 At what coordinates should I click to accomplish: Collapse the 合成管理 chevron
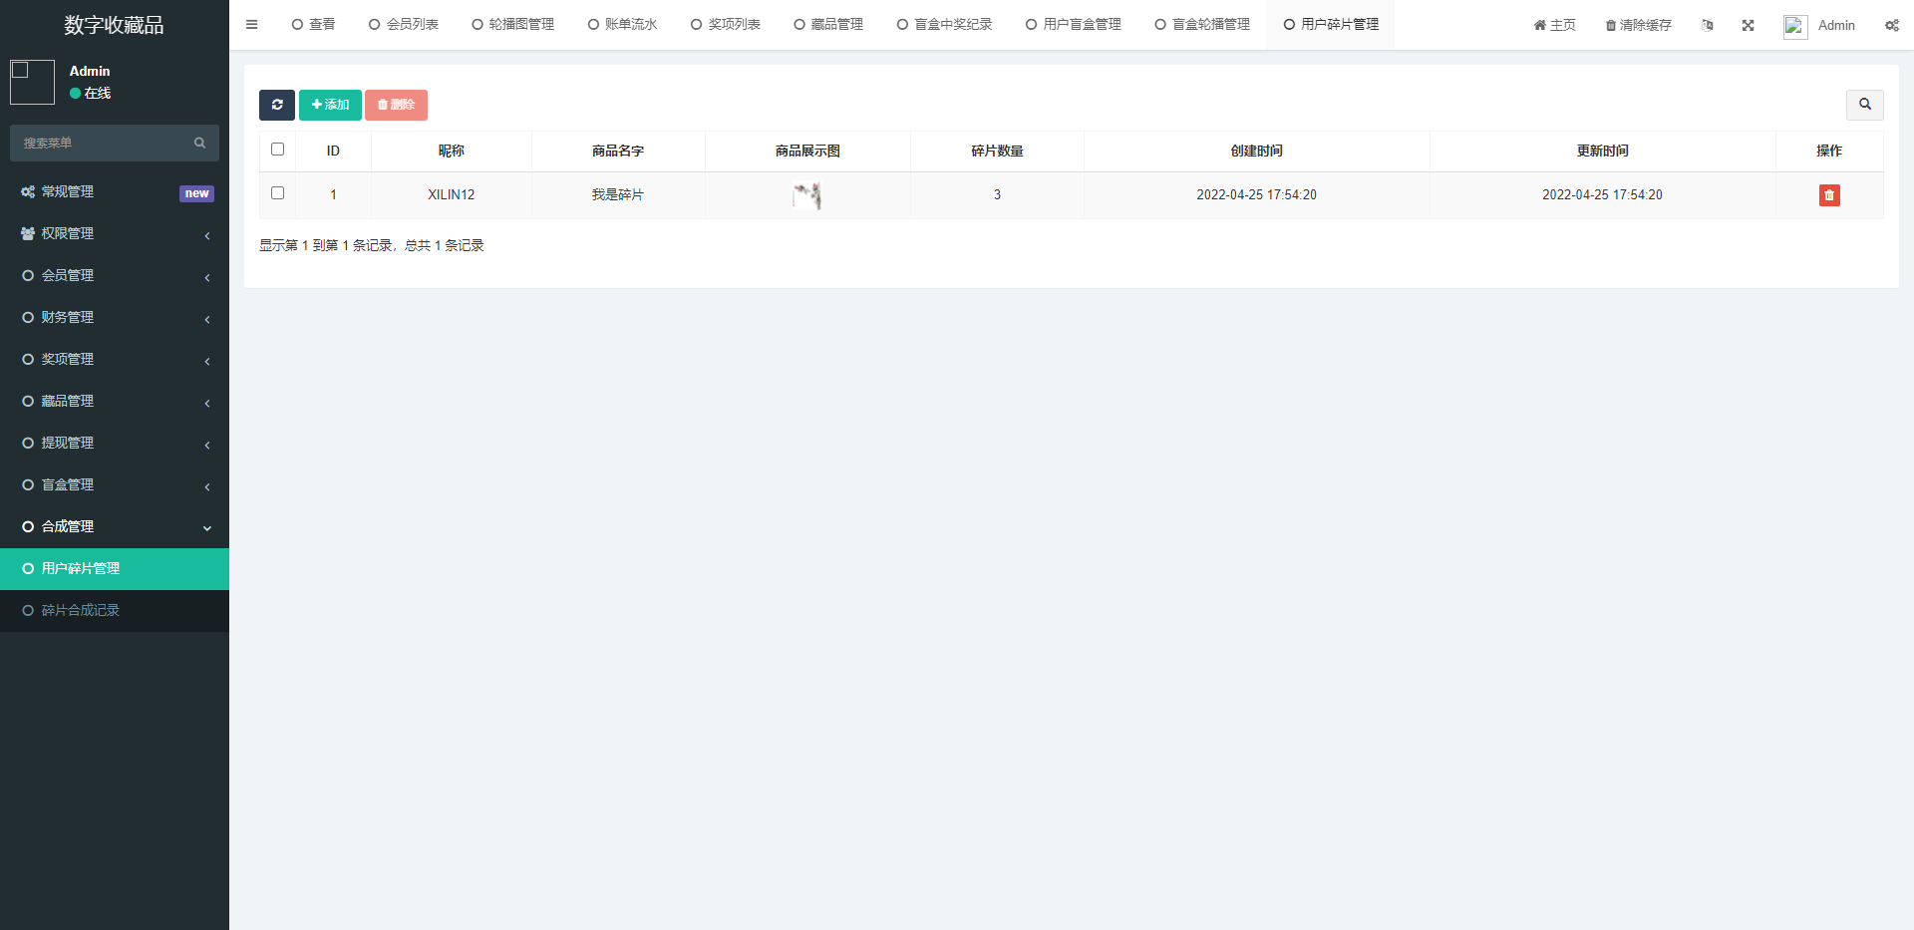(x=207, y=528)
